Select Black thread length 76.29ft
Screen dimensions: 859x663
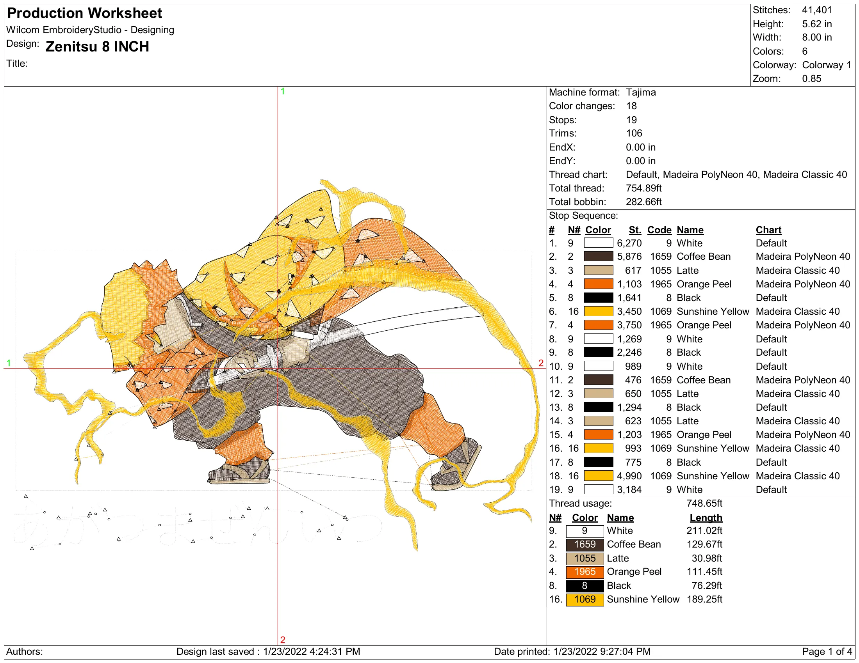(707, 586)
